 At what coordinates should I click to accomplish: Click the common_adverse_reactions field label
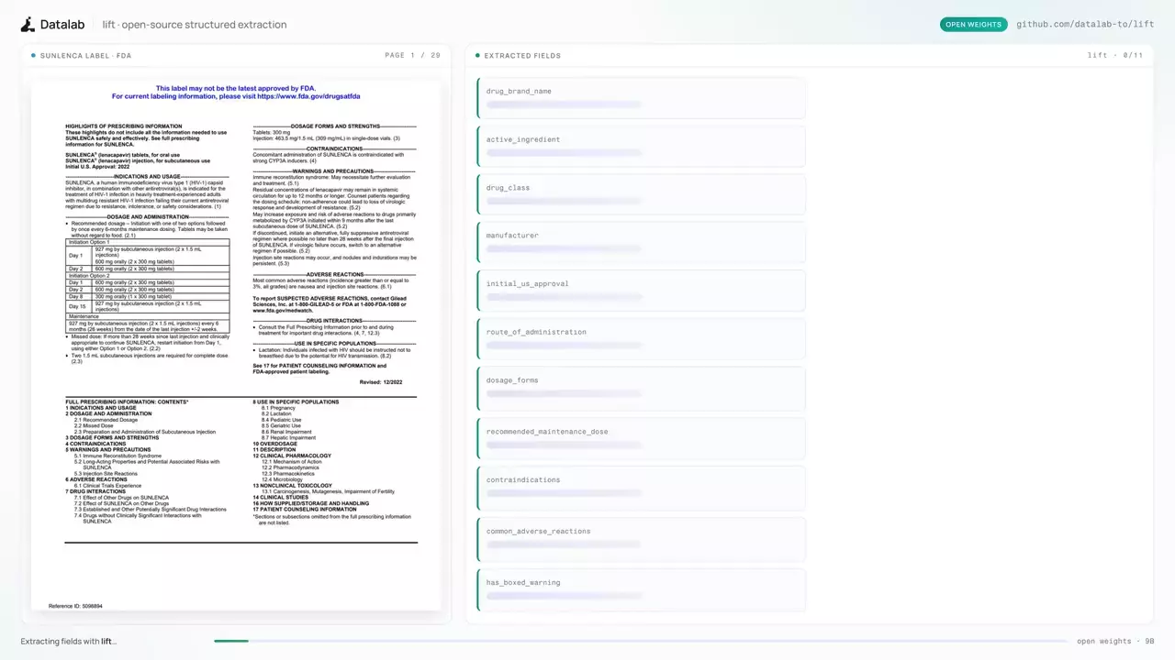click(538, 531)
